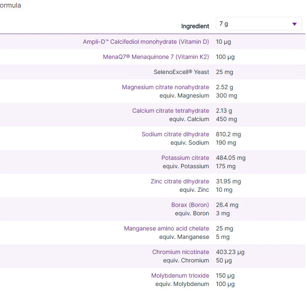Click the 403.23 µg Chromium nicotinate amount
The width and height of the screenshot is (307, 307).
click(230, 252)
